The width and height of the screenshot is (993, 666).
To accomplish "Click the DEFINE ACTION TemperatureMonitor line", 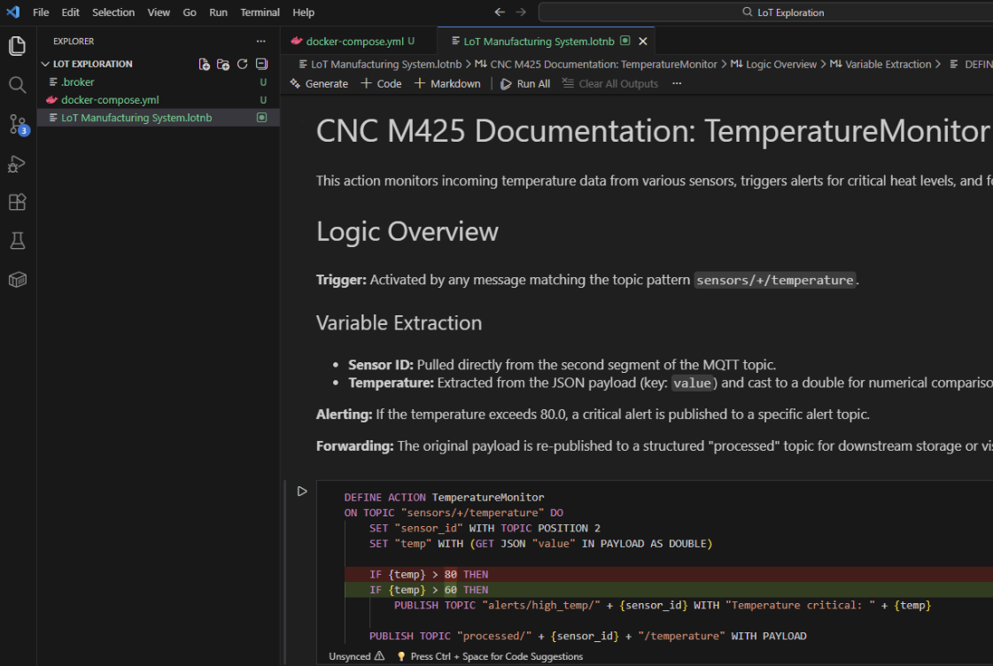I will coord(444,498).
